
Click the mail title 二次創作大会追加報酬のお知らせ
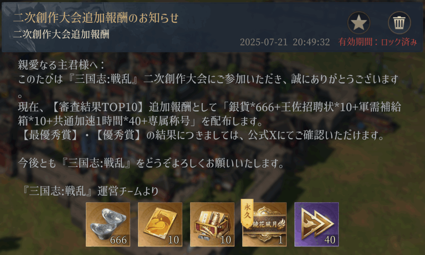tap(96, 18)
